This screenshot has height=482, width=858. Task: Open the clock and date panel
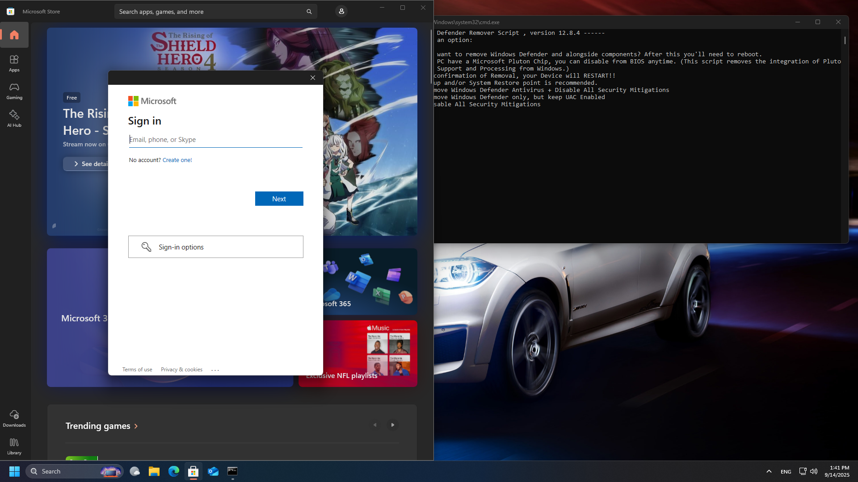837,471
